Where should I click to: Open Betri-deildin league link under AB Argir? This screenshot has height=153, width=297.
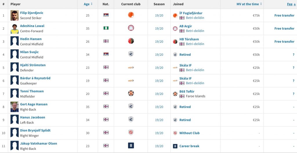click(x=195, y=31)
